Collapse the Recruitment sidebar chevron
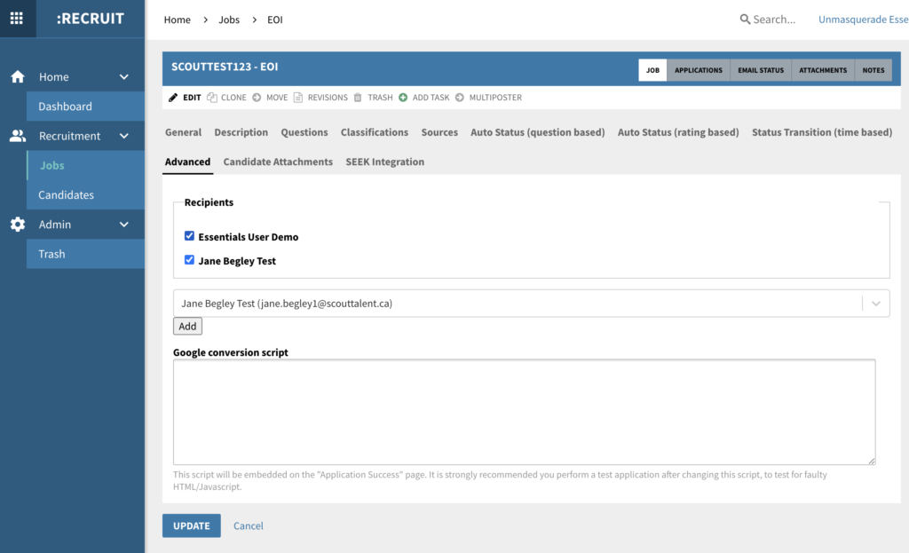 coord(124,136)
